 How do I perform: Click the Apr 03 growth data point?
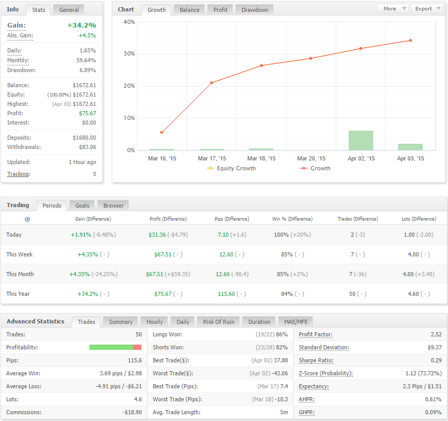click(x=411, y=40)
